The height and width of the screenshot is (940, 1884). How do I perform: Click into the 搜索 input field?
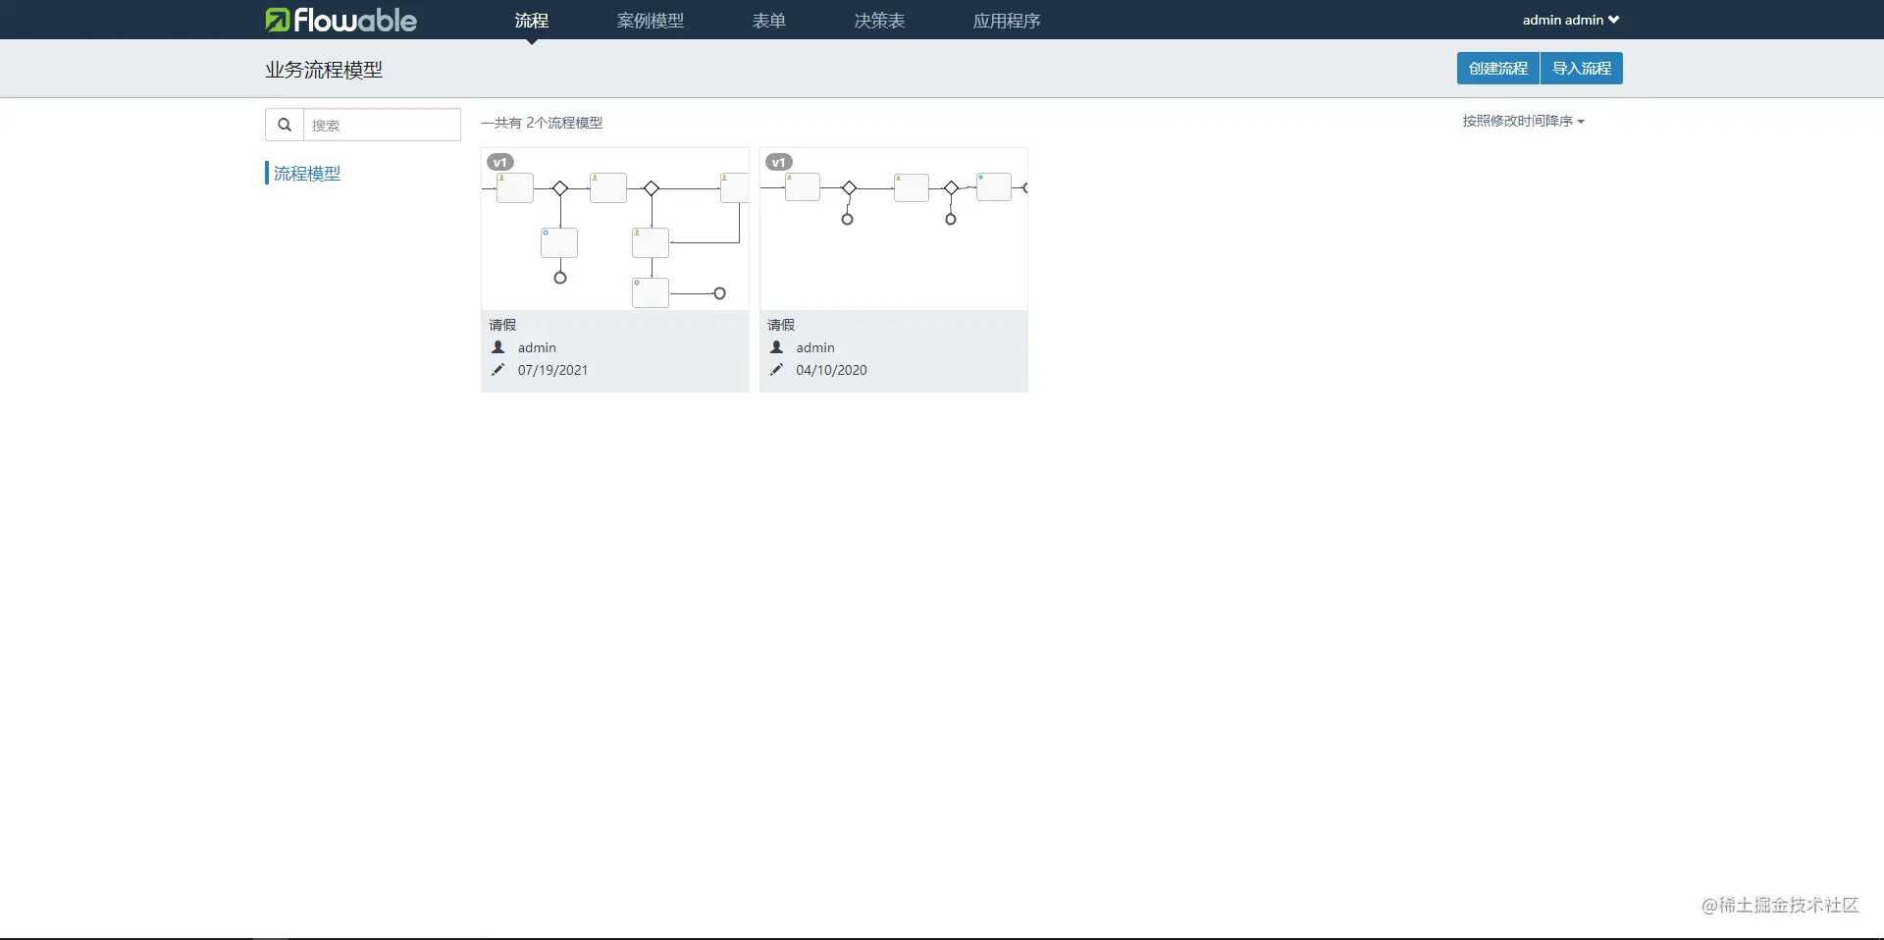(x=382, y=125)
